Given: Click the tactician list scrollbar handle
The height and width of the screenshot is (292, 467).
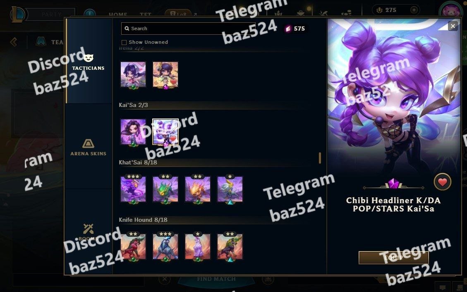Looking at the screenshot, I should (x=320, y=158).
